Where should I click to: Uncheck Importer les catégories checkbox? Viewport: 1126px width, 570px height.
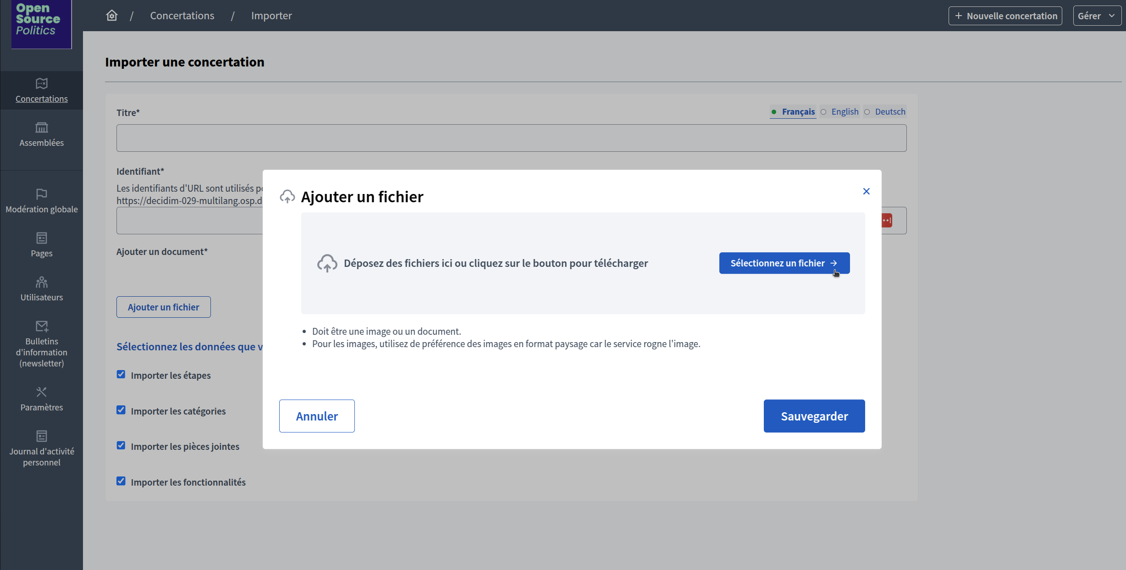(121, 410)
